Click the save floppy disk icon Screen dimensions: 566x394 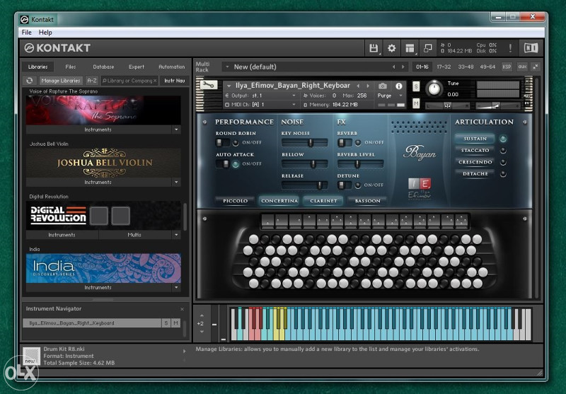click(374, 48)
